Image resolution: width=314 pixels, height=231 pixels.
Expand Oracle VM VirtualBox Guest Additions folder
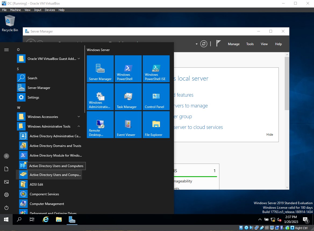[49, 59]
